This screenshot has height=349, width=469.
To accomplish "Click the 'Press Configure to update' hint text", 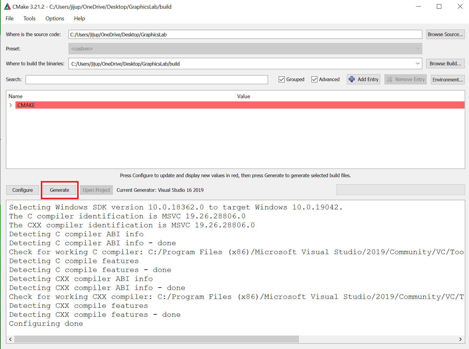I will pyautogui.click(x=235, y=175).
